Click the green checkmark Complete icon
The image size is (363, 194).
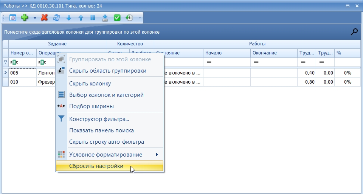(117, 18)
